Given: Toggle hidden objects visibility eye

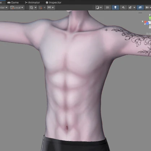Looking at the screenshot, I should coord(140,8).
